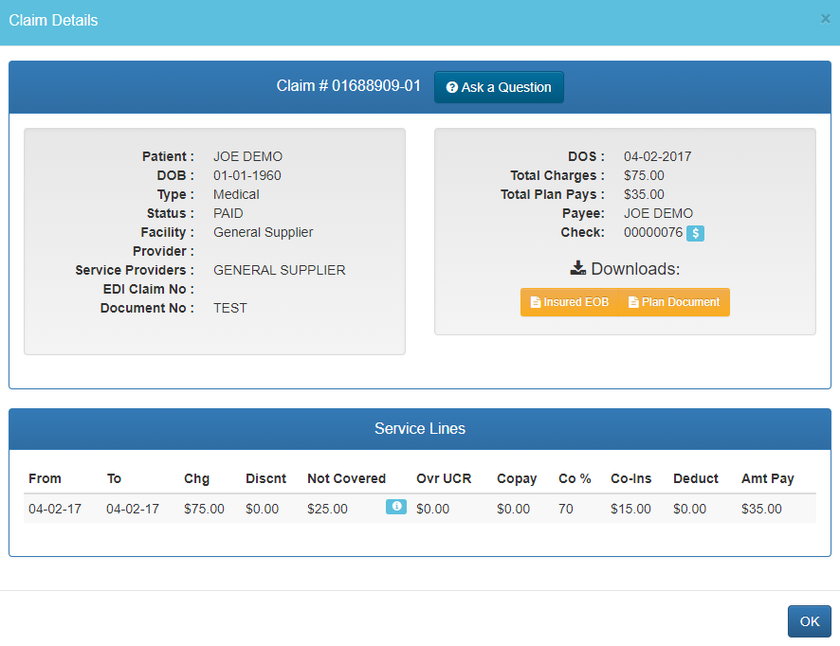Screen dimensions: 840x646
Task: Select the Status value PAID
Action: pyautogui.click(x=228, y=213)
